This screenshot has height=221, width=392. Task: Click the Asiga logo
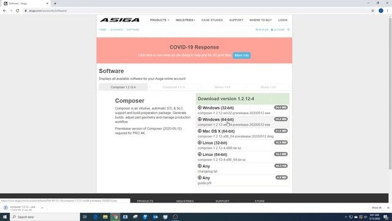(x=120, y=20)
